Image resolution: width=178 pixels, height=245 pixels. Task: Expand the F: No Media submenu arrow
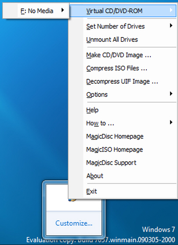click(63, 10)
